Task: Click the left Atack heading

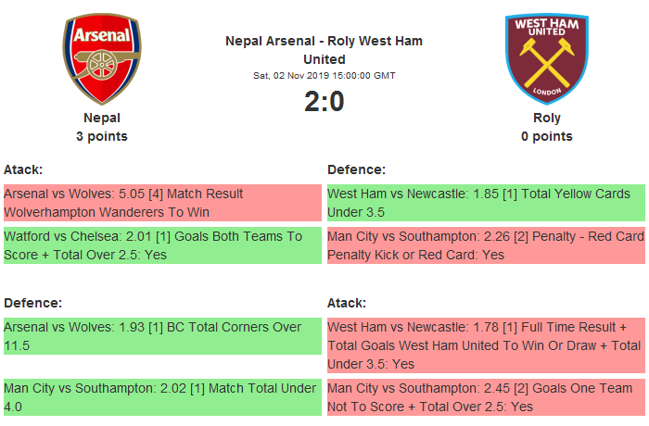Action: pos(23,169)
